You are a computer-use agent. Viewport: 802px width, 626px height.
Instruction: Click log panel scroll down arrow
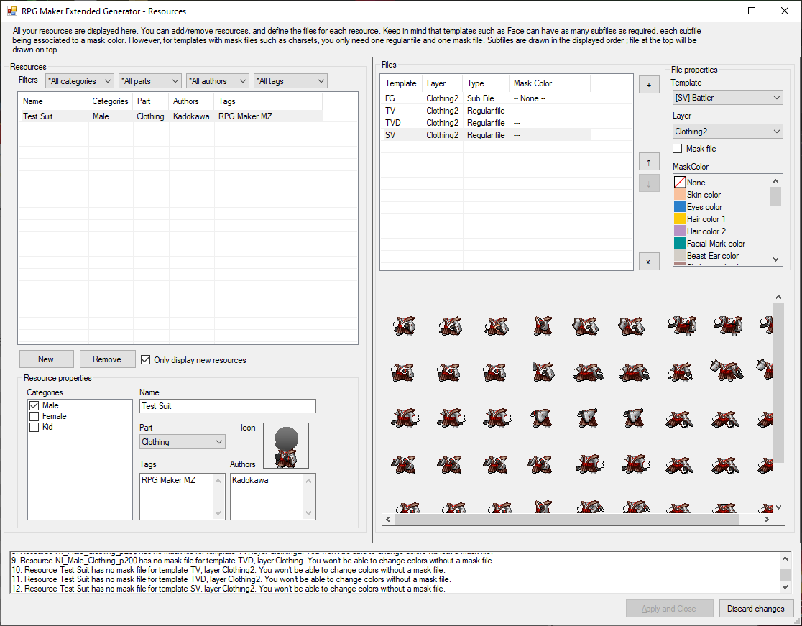(x=785, y=587)
